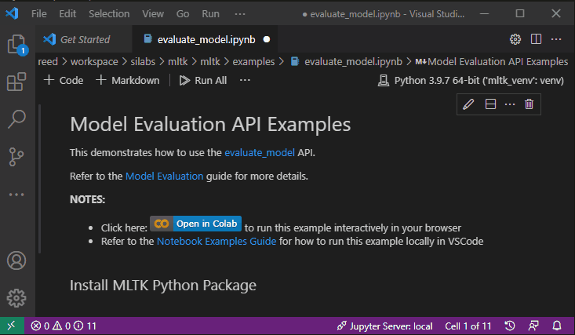Image resolution: width=575 pixels, height=335 pixels.
Task: Open the Explorer view in activity bar
Action: pyautogui.click(x=17, y=45)
